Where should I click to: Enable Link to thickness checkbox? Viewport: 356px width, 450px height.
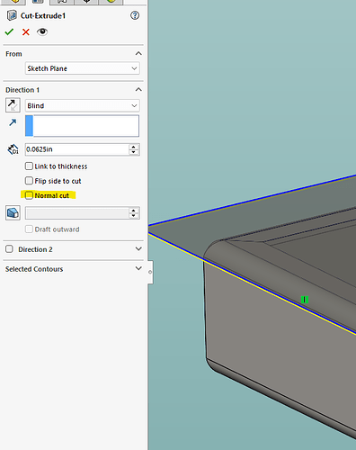click(29, 166)
